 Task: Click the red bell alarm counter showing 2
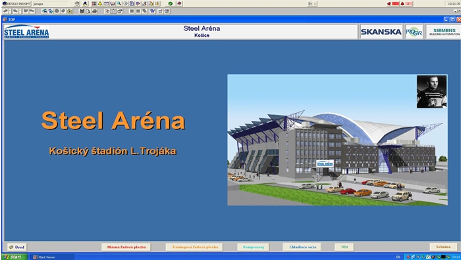pyautogui.click(x=406, y=4)
